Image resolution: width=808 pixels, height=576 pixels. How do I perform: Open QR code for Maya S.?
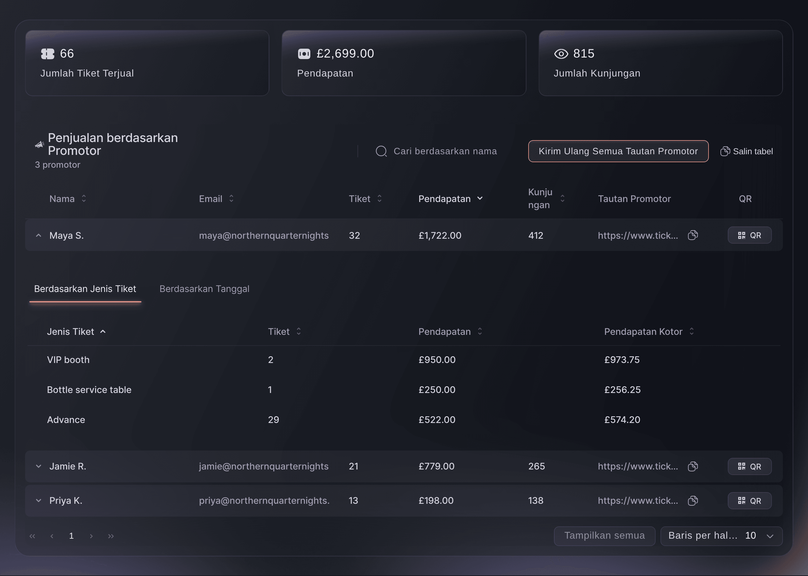point(750,235)
